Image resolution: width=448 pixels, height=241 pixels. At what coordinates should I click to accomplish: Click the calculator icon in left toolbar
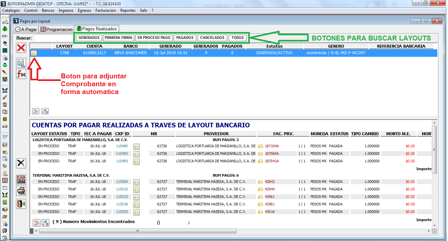click(x=5, y=51)
